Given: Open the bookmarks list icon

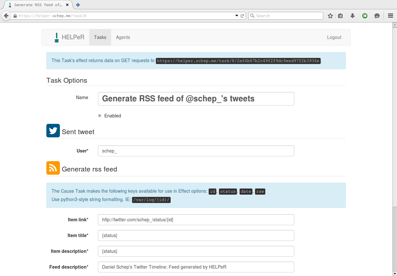Looking at the screenshot, I should pos(340,16).
